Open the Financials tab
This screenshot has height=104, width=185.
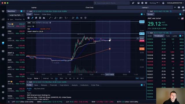53,85
